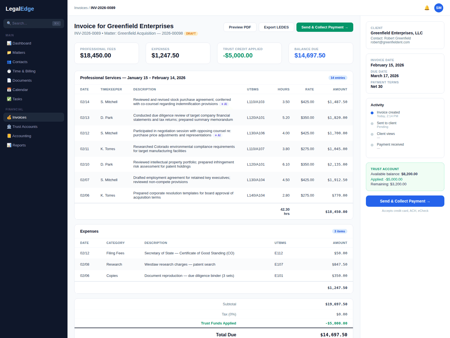Click Preview PDF button
Viewport: 450px width, 338px height.
point(240,27)
